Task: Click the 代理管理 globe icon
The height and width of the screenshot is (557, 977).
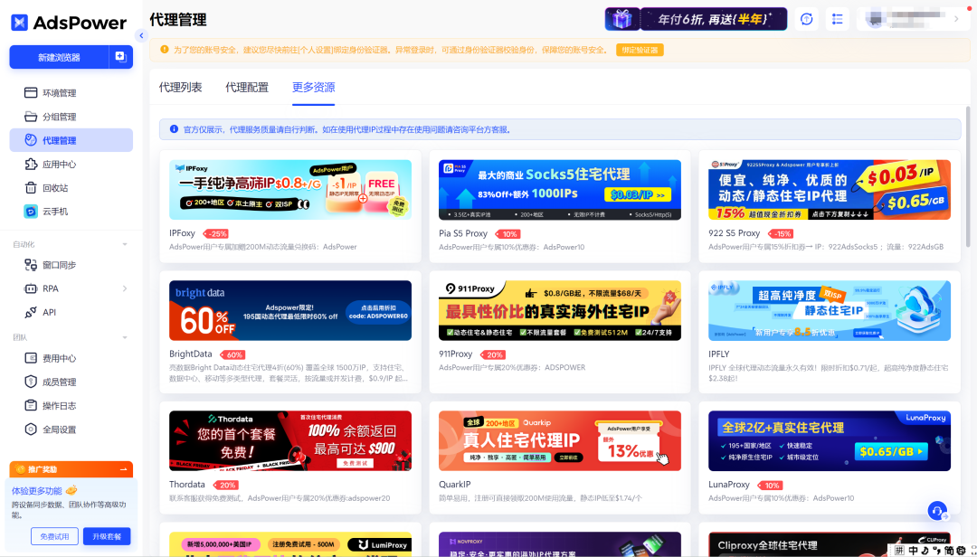Action: coord(31,140)
